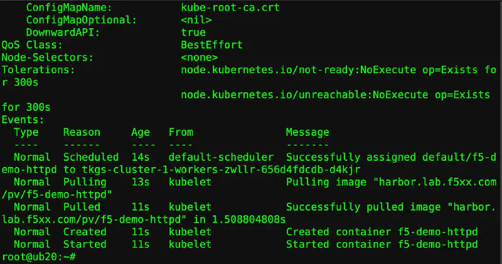Click the Pulling event reason

[87, 182]
